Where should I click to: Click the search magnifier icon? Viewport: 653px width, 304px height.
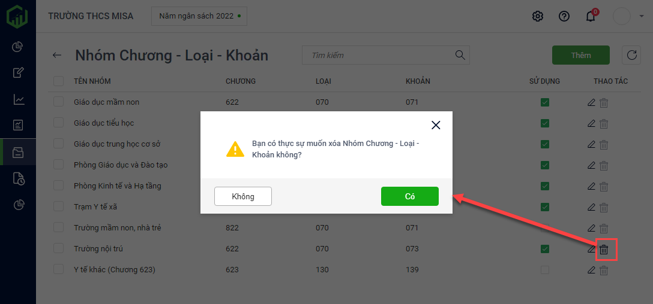click(x=460, y=55)
